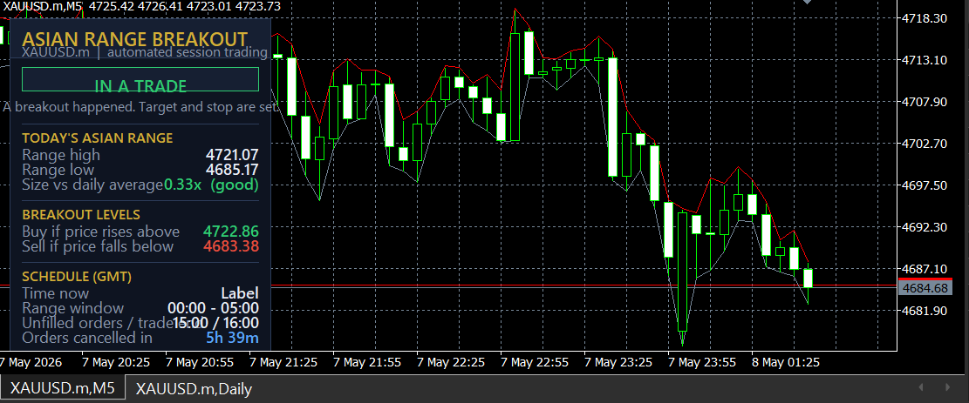Click the 'Buy if price rises above' label
969x403 pixels.
pyautogui.click(x=100, y=232)
